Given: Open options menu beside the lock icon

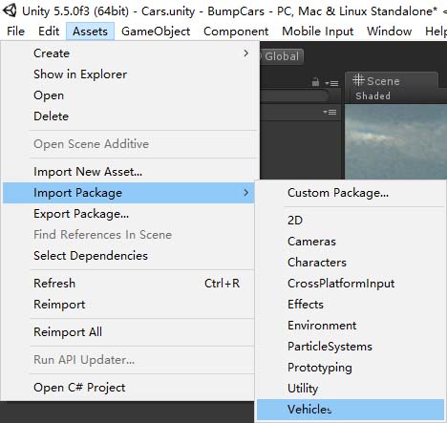Looking at the screenshot, I should [331, 83].
